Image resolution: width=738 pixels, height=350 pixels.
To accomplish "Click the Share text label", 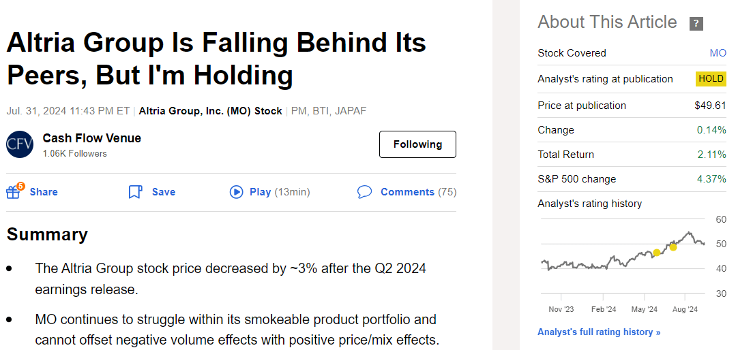I will coord(44,192).
